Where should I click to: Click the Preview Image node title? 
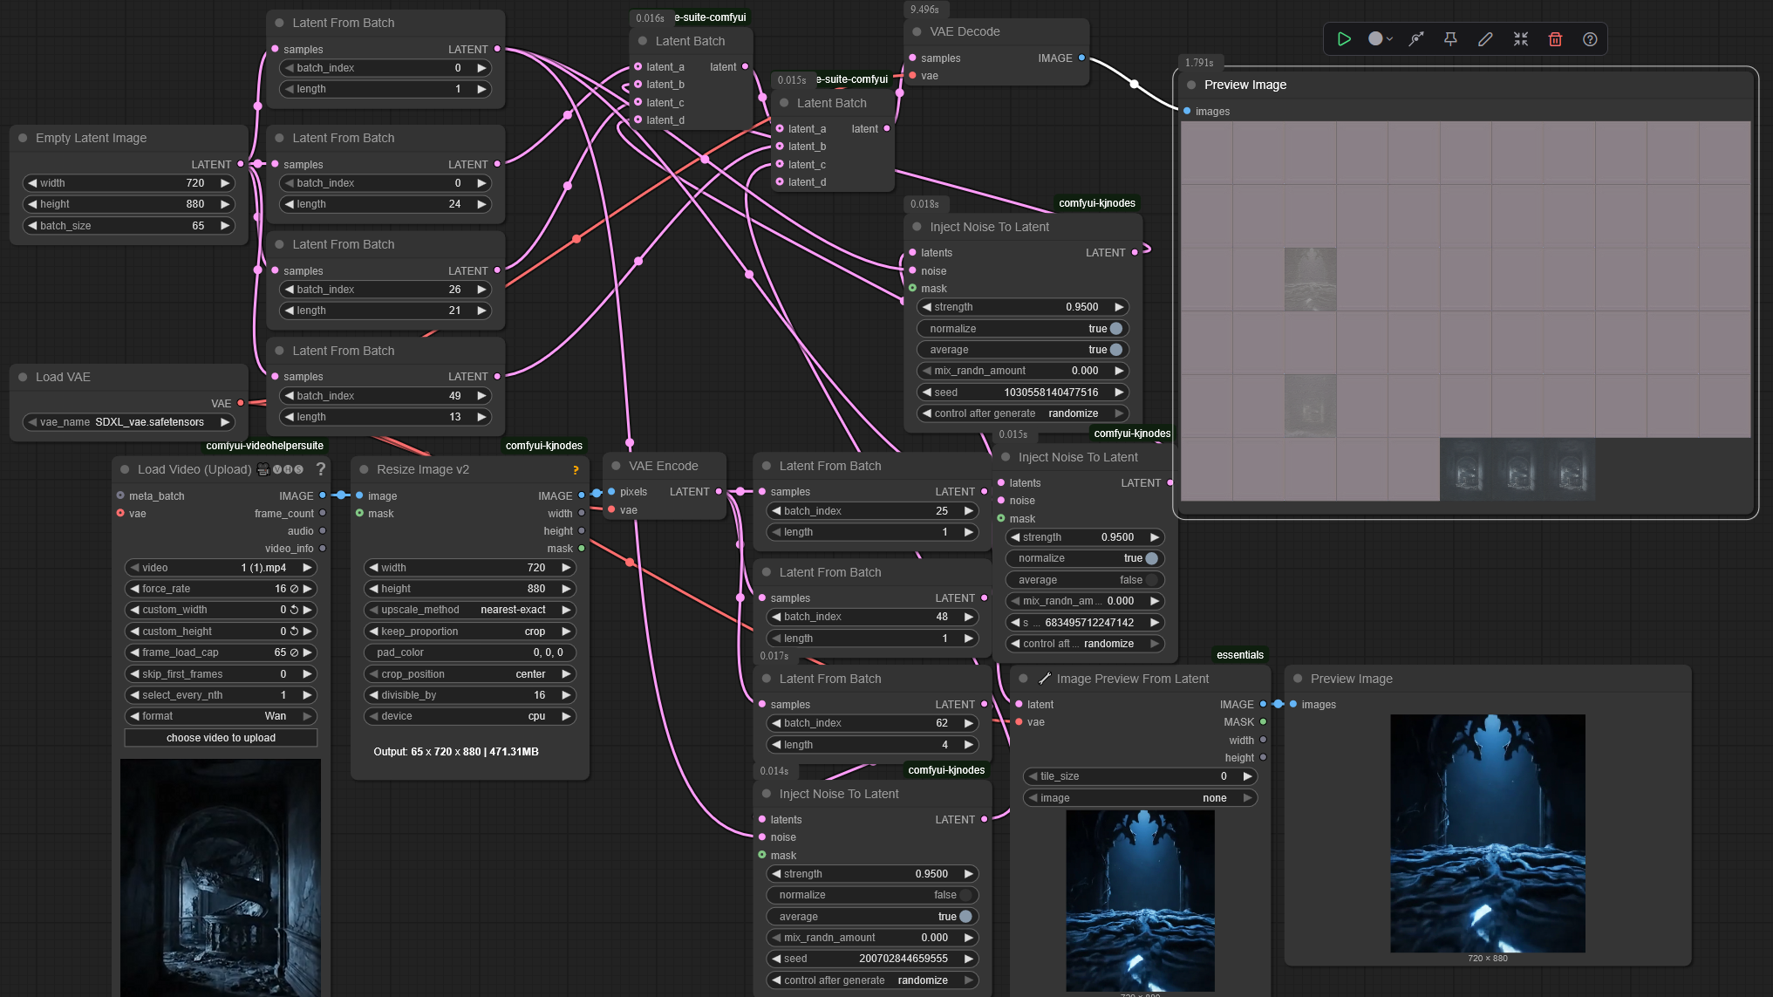[x=1245, y=85]
